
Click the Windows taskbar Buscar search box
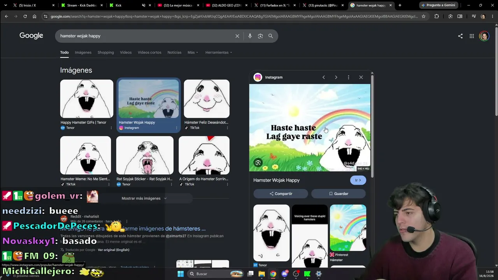click(216, 274)
